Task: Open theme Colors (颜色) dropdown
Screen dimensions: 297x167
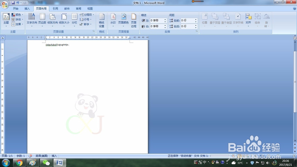Action: pyautogui.click(x=18, y=15)
